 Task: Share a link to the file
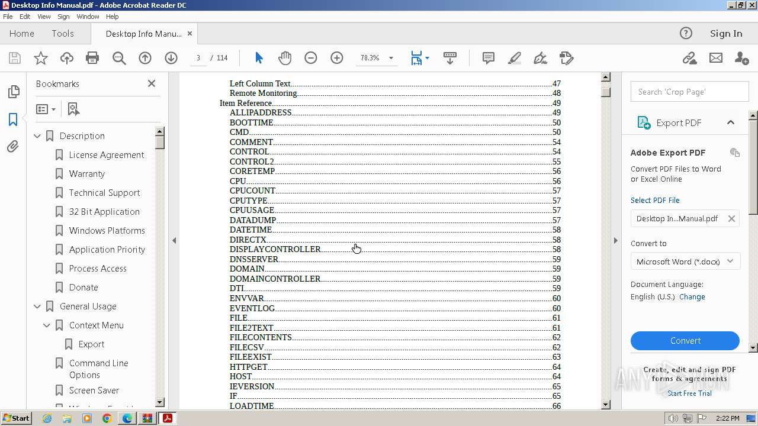(x=689, y=58)
